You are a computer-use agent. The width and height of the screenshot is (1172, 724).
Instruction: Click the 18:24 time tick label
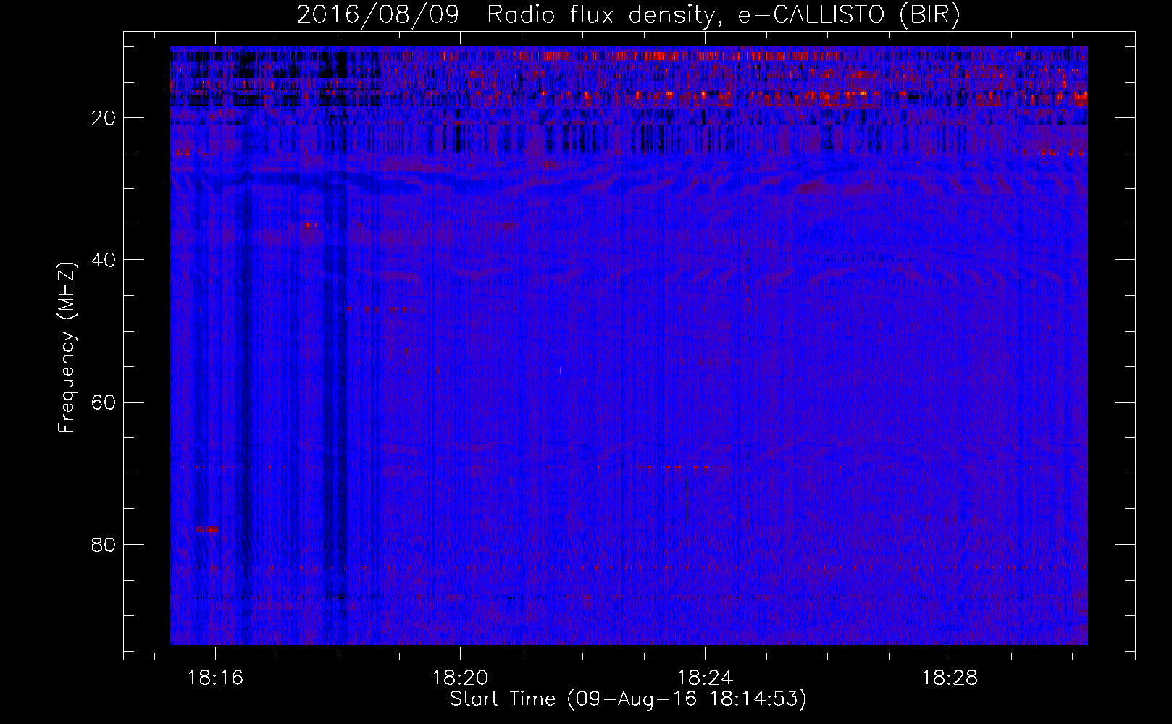tap(705, 678)
